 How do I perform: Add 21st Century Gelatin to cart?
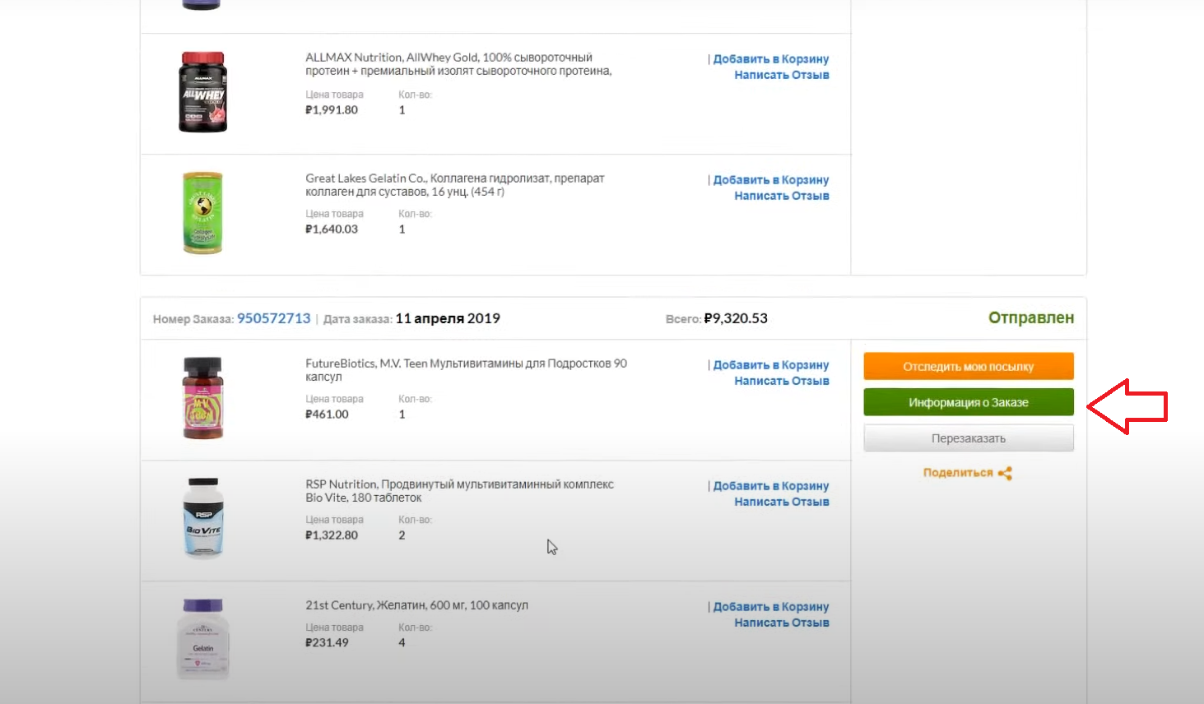point(771,607)
